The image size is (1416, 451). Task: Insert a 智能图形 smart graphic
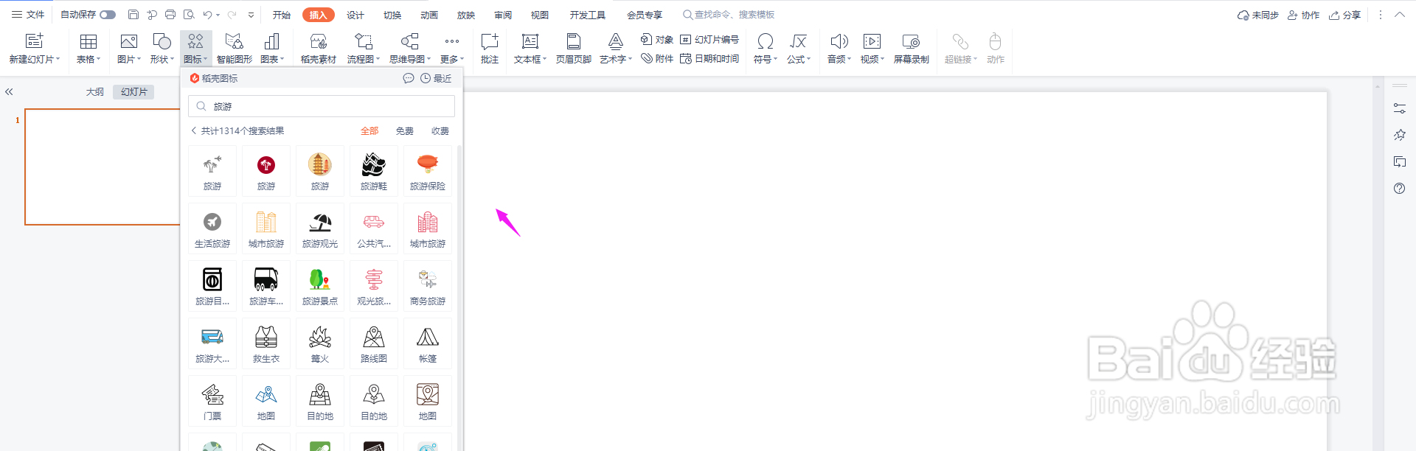pos(235,49)
